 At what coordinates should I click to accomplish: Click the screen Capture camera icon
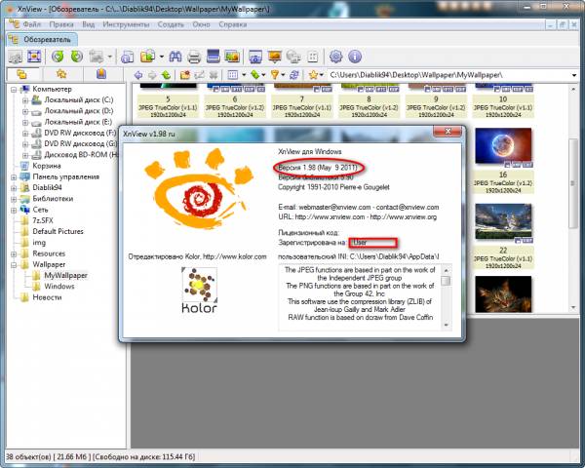coord(255,57)
